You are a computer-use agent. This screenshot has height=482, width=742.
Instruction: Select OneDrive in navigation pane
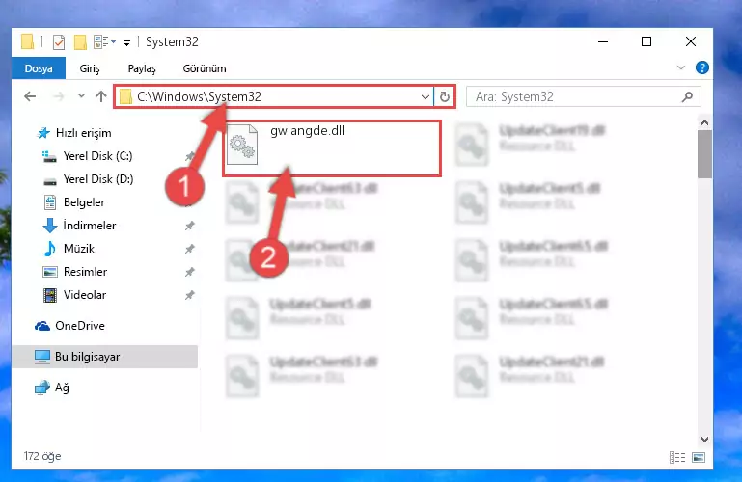coord(69,326)
